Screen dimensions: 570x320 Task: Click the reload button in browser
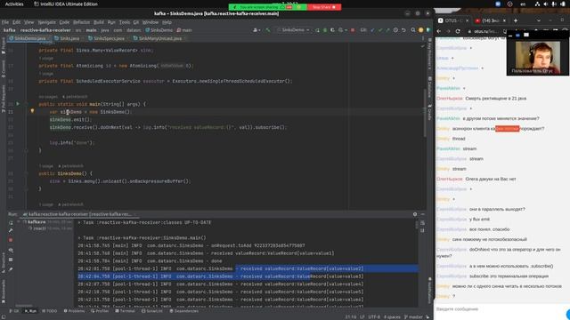click(458, 31)
